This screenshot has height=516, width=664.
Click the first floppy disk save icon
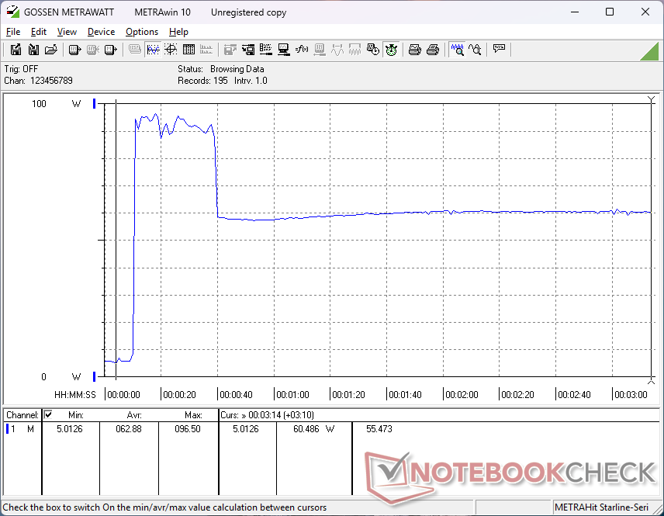coord(16,50)
